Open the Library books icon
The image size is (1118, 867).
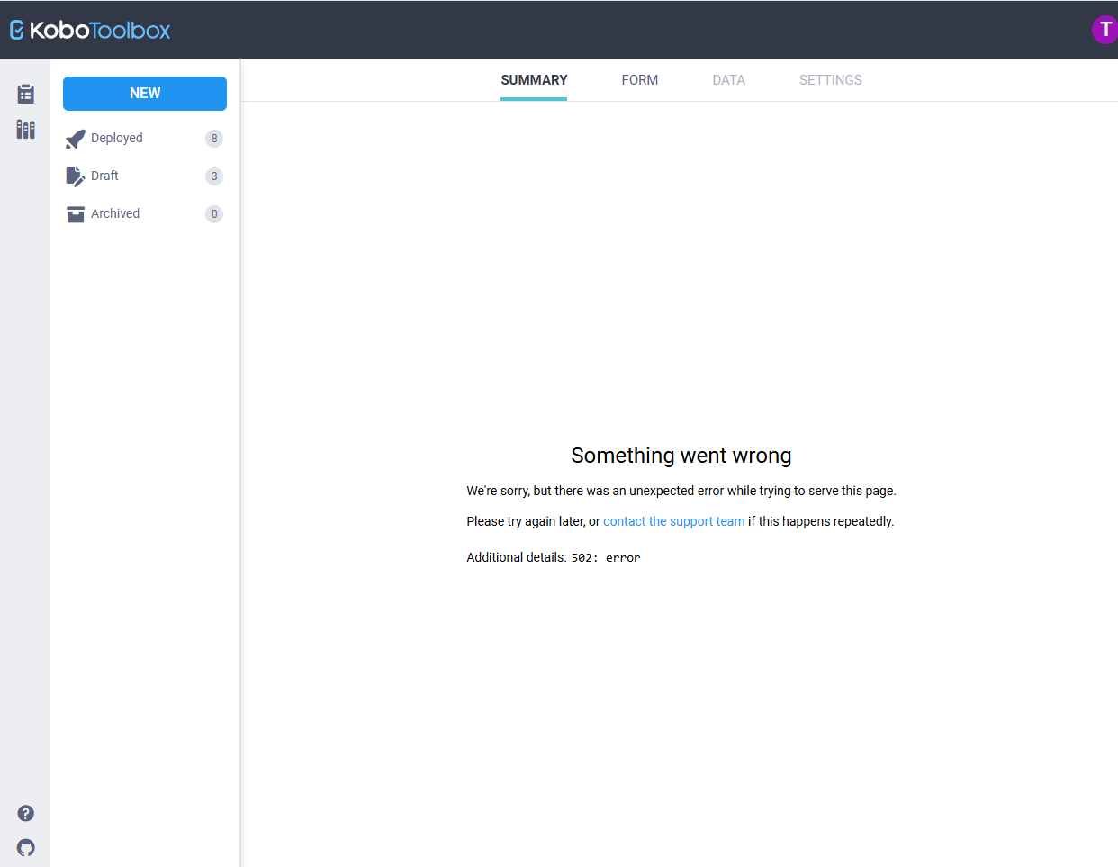25,130
